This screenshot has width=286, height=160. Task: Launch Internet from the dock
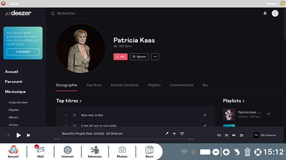tap(67, 152)
